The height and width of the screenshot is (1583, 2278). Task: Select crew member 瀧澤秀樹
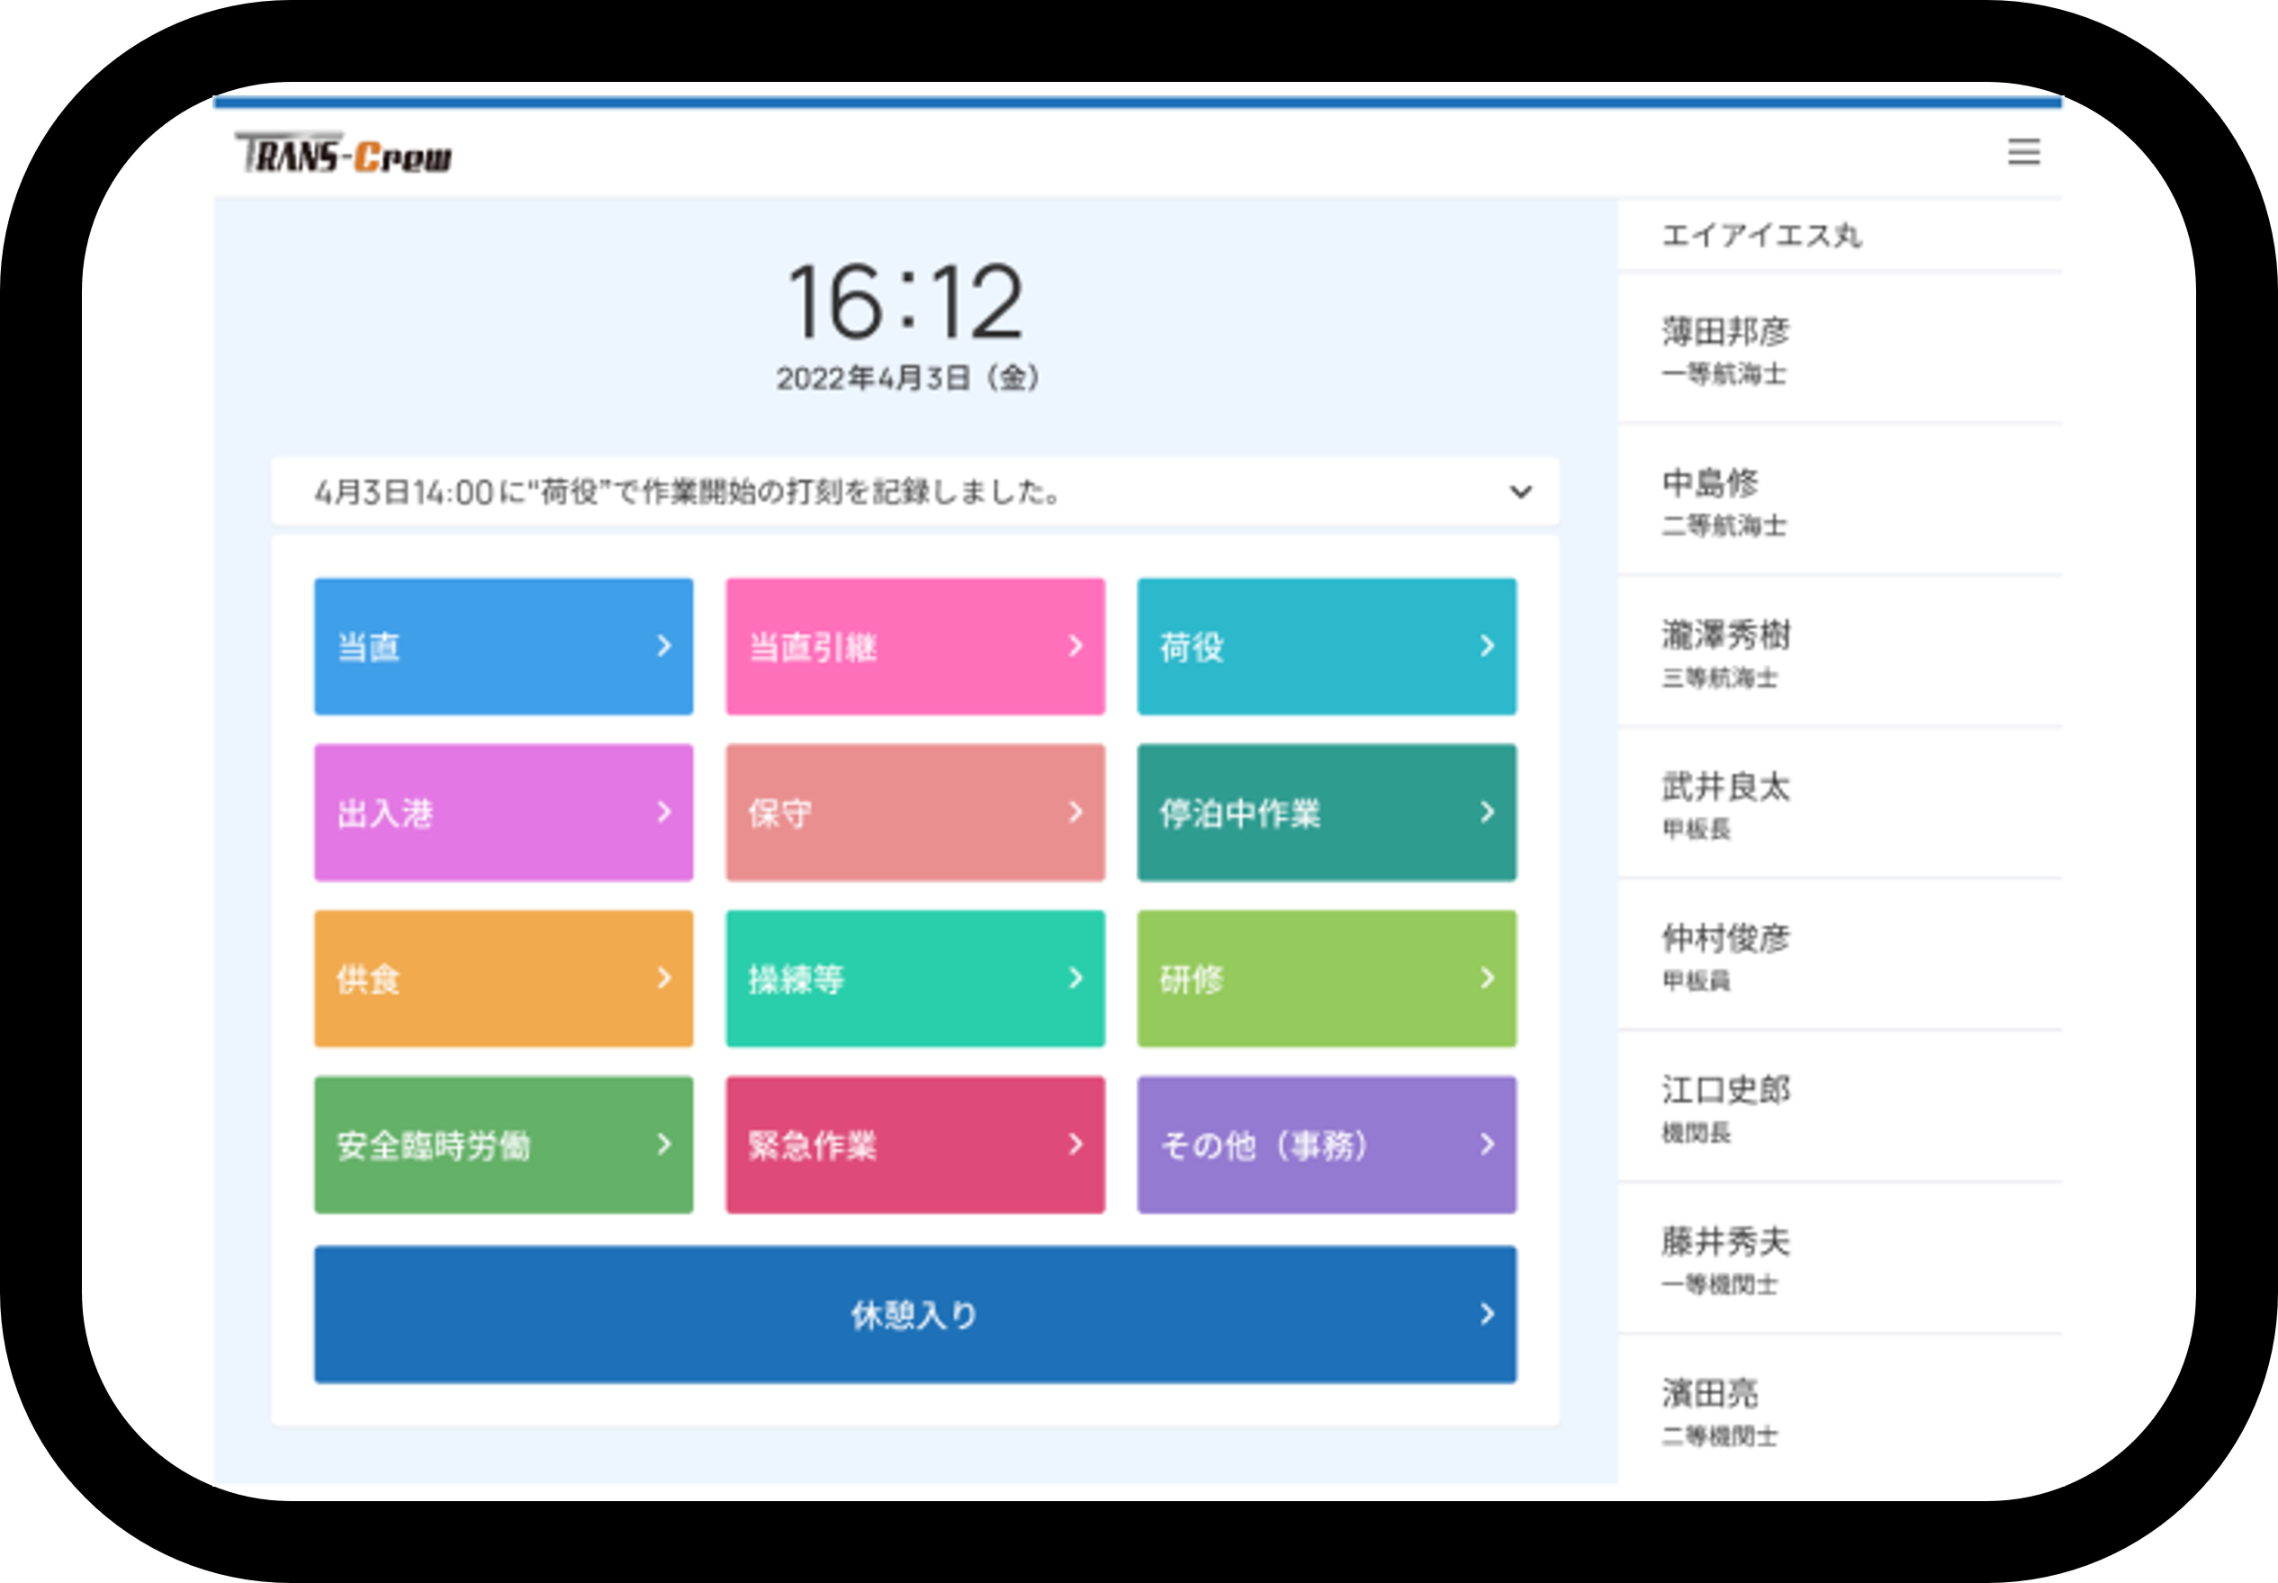tap(1840, 652)
